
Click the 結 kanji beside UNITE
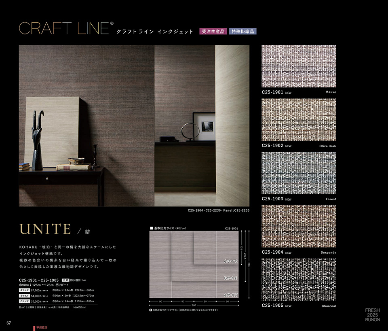click(87, 231)
